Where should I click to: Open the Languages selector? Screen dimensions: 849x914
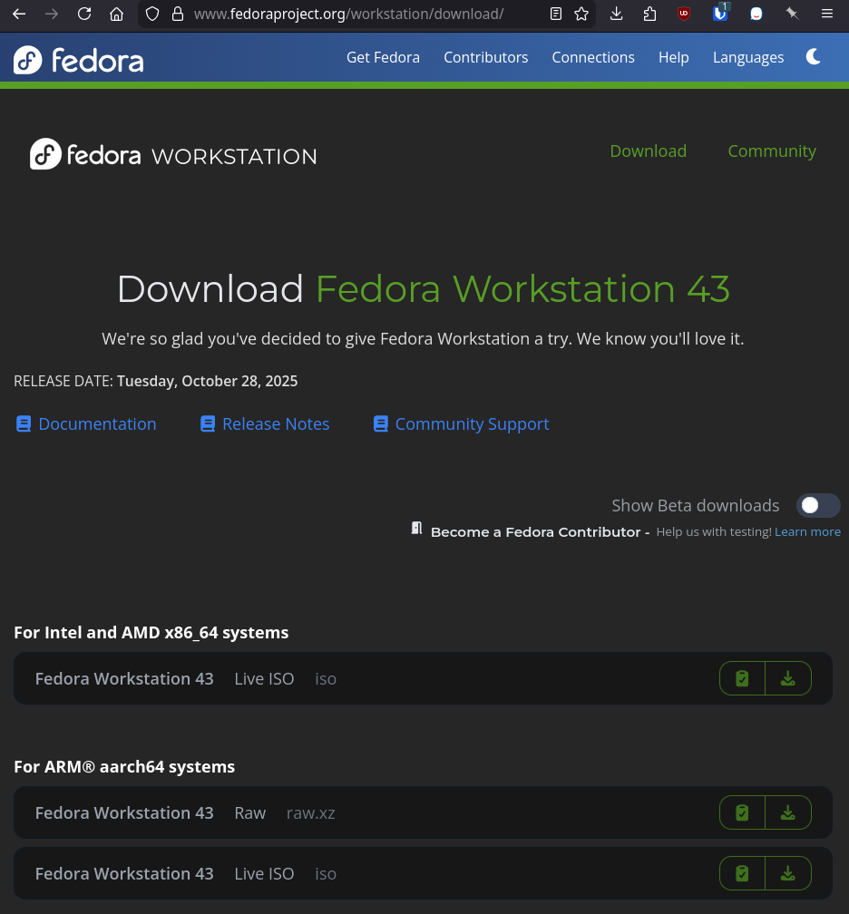(747, 57)
